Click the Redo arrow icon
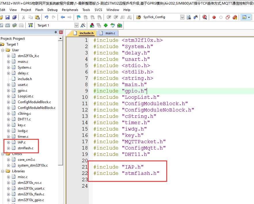254x204 pixels. tap(54, 17)
